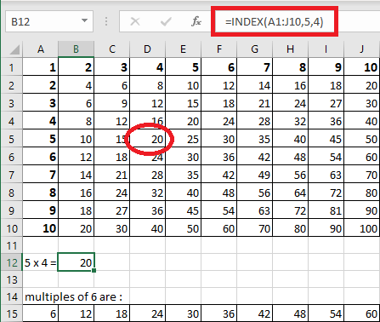The height and width of the screenshot is (322, 380).
Task: Click cell A15 containing 6
Action: coord(41,313)
